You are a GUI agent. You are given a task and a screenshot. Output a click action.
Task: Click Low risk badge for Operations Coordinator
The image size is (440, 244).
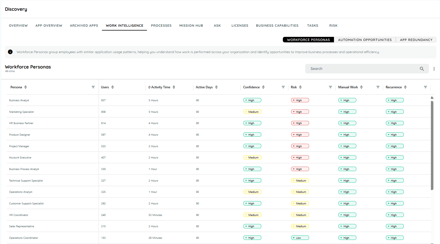300,238
